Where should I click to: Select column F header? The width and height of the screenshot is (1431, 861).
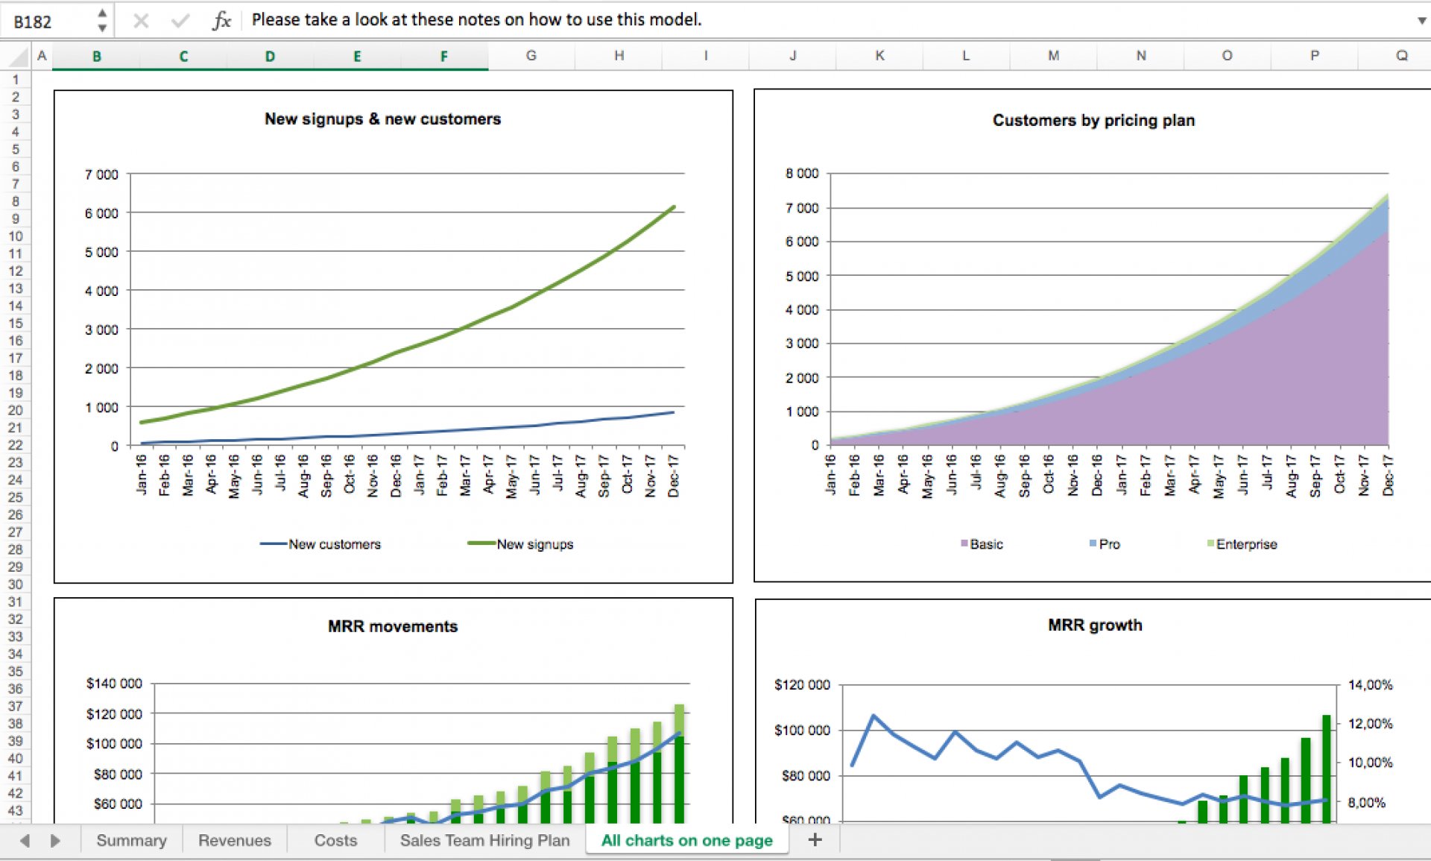(444, 56)
